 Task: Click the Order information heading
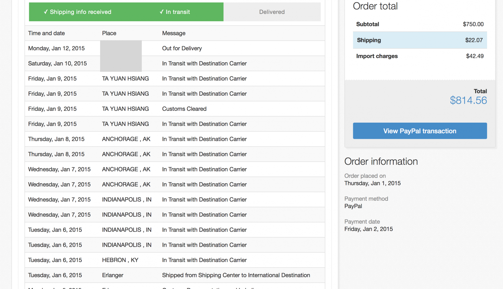pyautogui.click(x=381, y=161)
